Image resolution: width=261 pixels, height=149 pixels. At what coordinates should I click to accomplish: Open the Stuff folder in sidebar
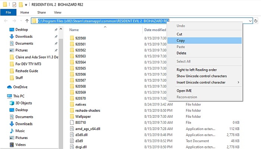coord(19,78)
